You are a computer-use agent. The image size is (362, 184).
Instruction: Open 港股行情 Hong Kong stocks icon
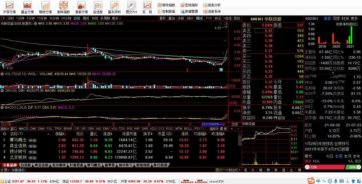81,7
